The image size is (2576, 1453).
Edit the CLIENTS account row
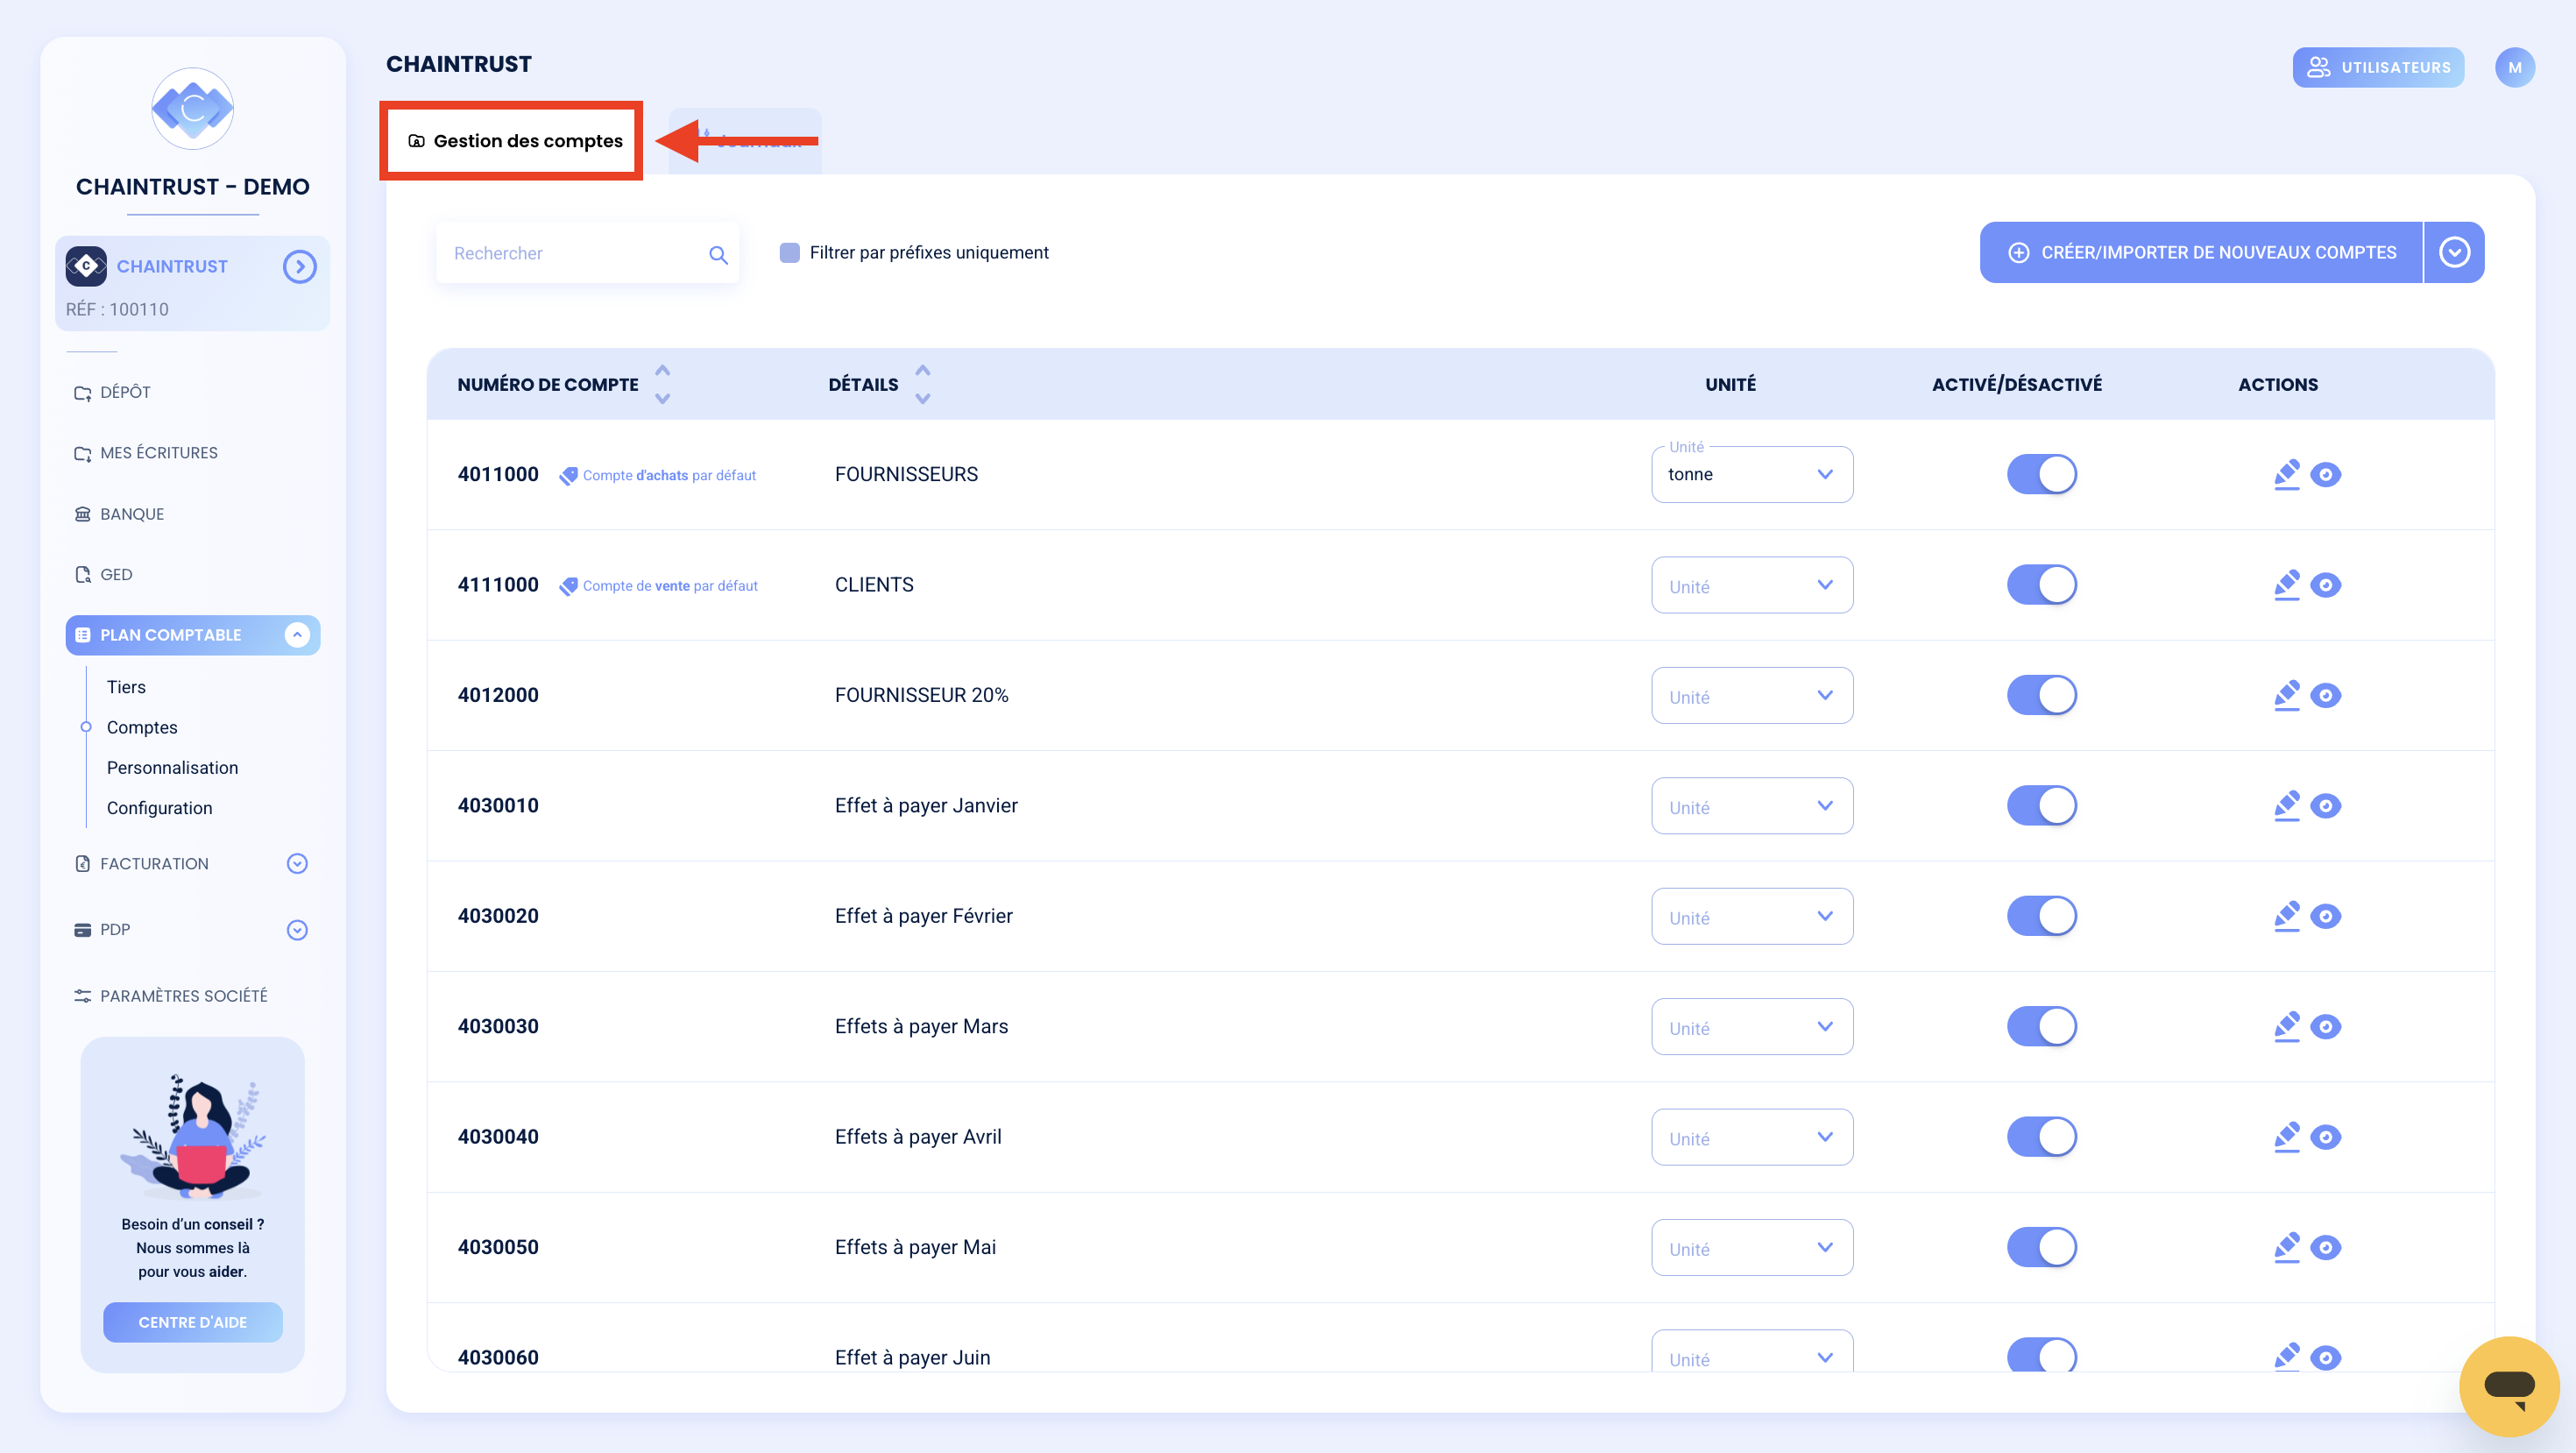(x=2286, y=585)
